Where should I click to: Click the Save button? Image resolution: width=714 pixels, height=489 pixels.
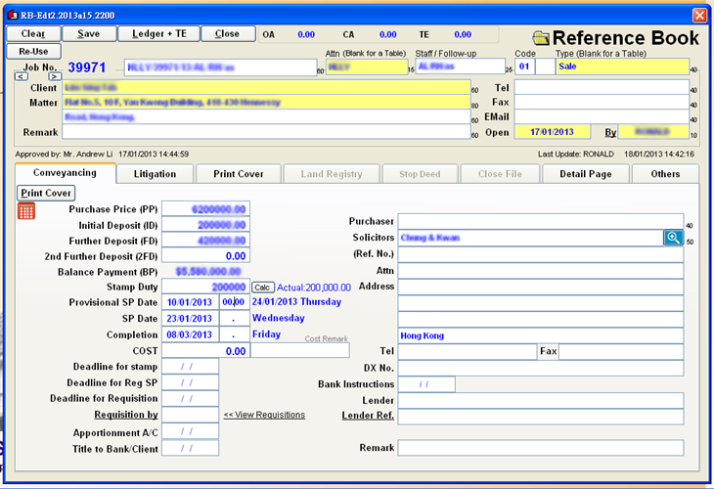(89, 33)
